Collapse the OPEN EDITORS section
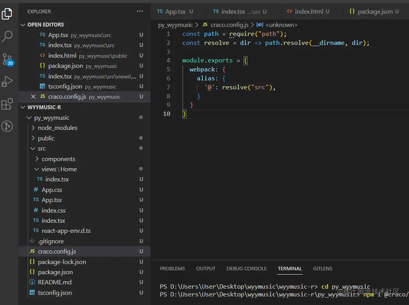The height and width of the screenshot is (305, 409). [x=23, y=25]
